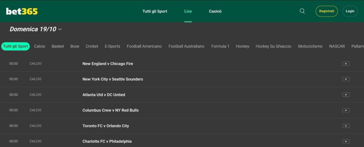Select the Basket sport filter

pyautogui.click(x=58, y=46)
